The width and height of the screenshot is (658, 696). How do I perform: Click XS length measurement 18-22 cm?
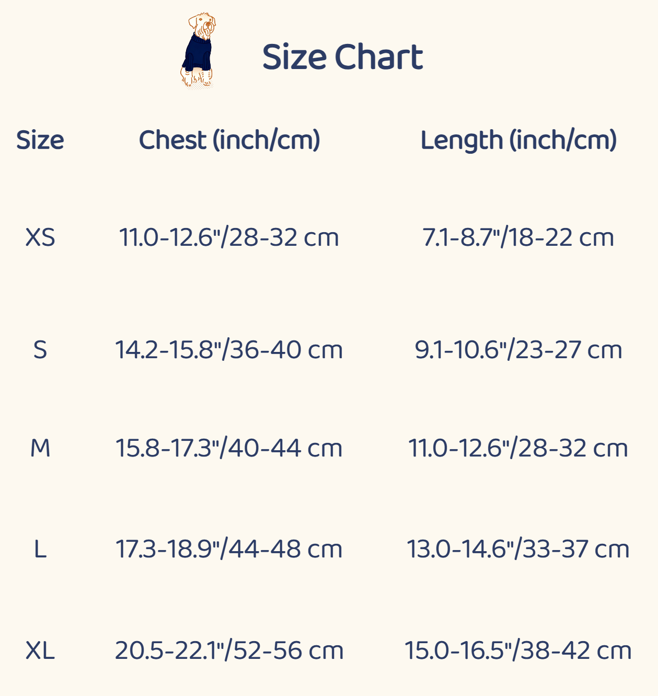click(x=518, y=238)
